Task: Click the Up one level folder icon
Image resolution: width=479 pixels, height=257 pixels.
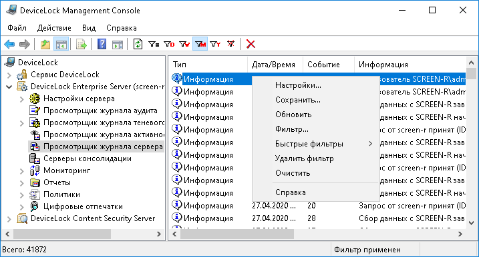Action: (x=45, y=44)
